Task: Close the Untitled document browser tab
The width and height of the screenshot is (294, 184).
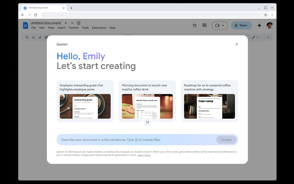Action: [64, 8]
